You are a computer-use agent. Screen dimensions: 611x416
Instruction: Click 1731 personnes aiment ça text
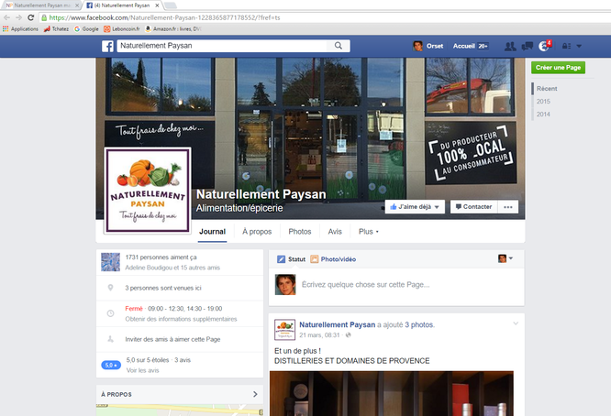click(x=161, y=257)
